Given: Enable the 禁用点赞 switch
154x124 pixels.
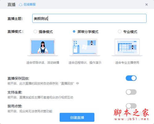Looking at the screenshot, I should (131, 106).
